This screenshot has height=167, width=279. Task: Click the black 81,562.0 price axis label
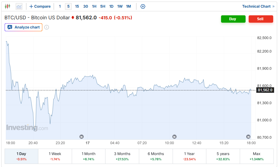265,90
